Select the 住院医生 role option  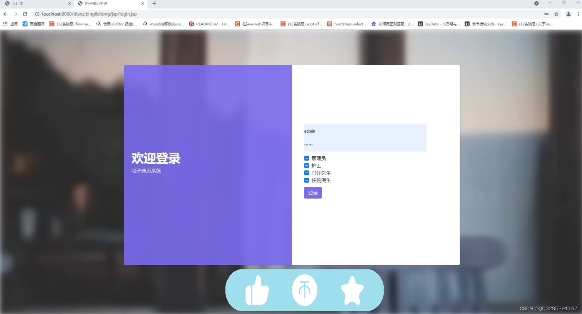coord(306,180)
